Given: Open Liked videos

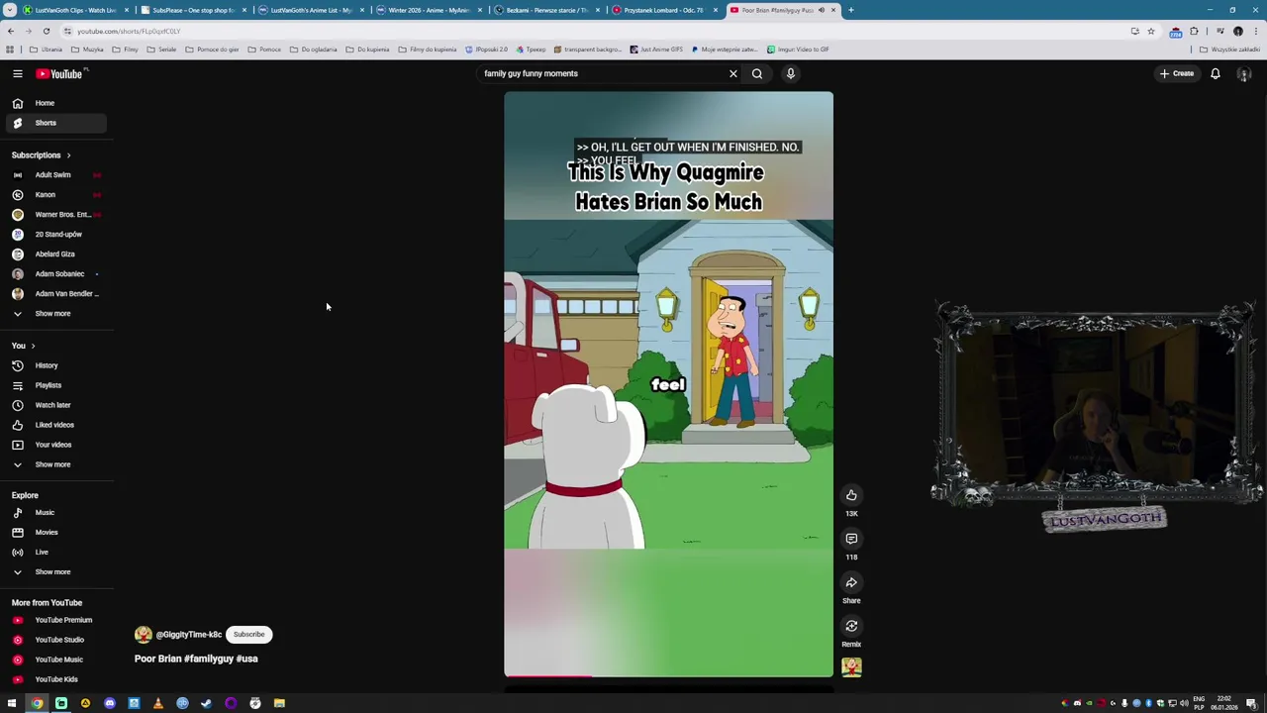Looking at the screenshot, I should coord(54,425).
